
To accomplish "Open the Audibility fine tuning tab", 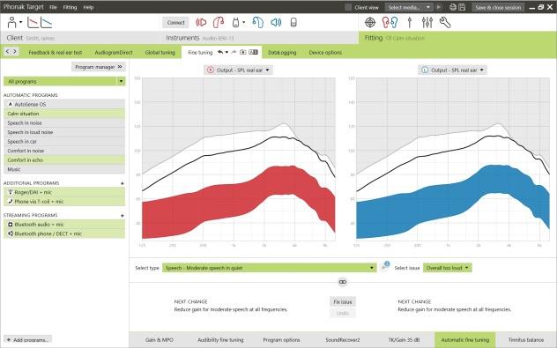I will pos(220,340).
